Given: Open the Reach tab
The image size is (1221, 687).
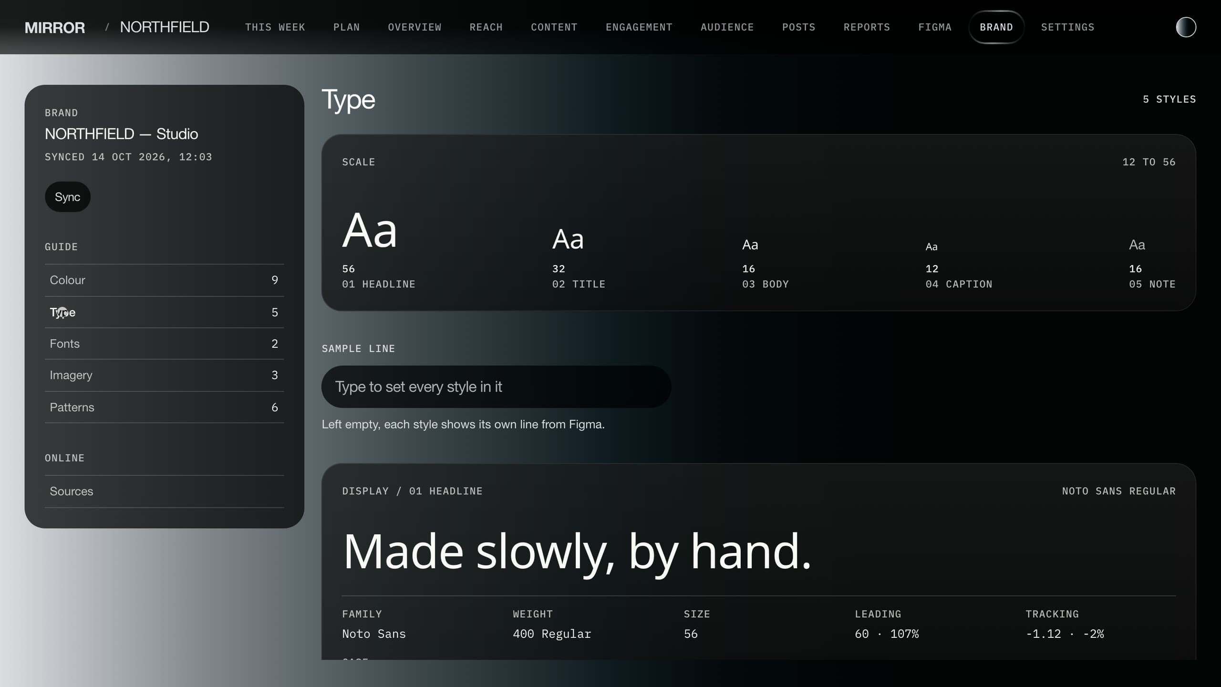Looking at the screenshot, I should point(486,27).
